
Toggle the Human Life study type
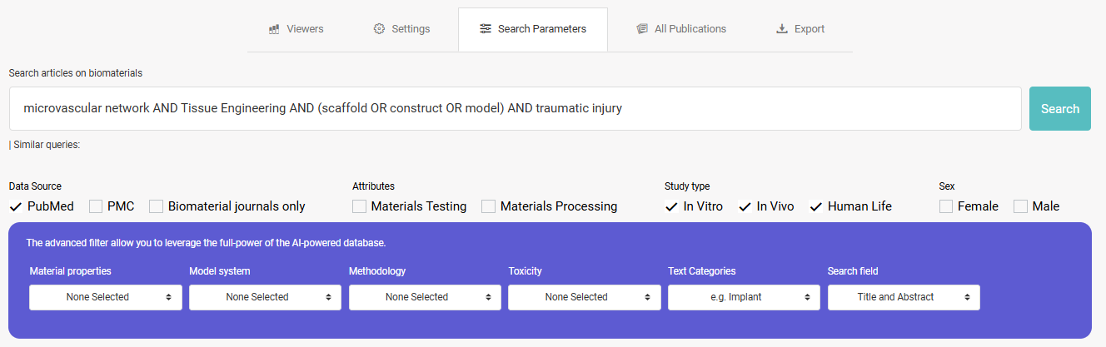(816, 206)
